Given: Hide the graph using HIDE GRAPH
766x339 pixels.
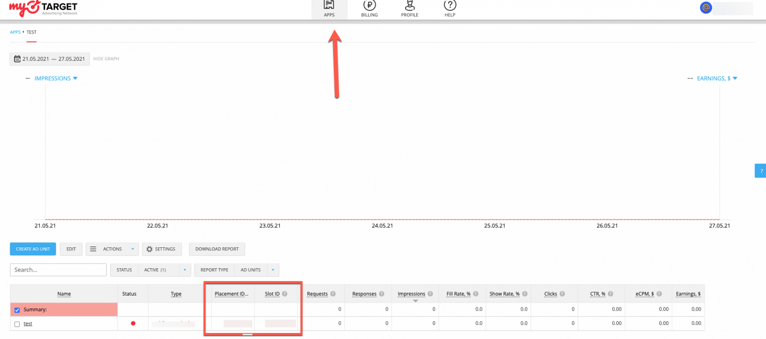Looking at the screenshot, I should pyautogui.click(x=106, y=58).
